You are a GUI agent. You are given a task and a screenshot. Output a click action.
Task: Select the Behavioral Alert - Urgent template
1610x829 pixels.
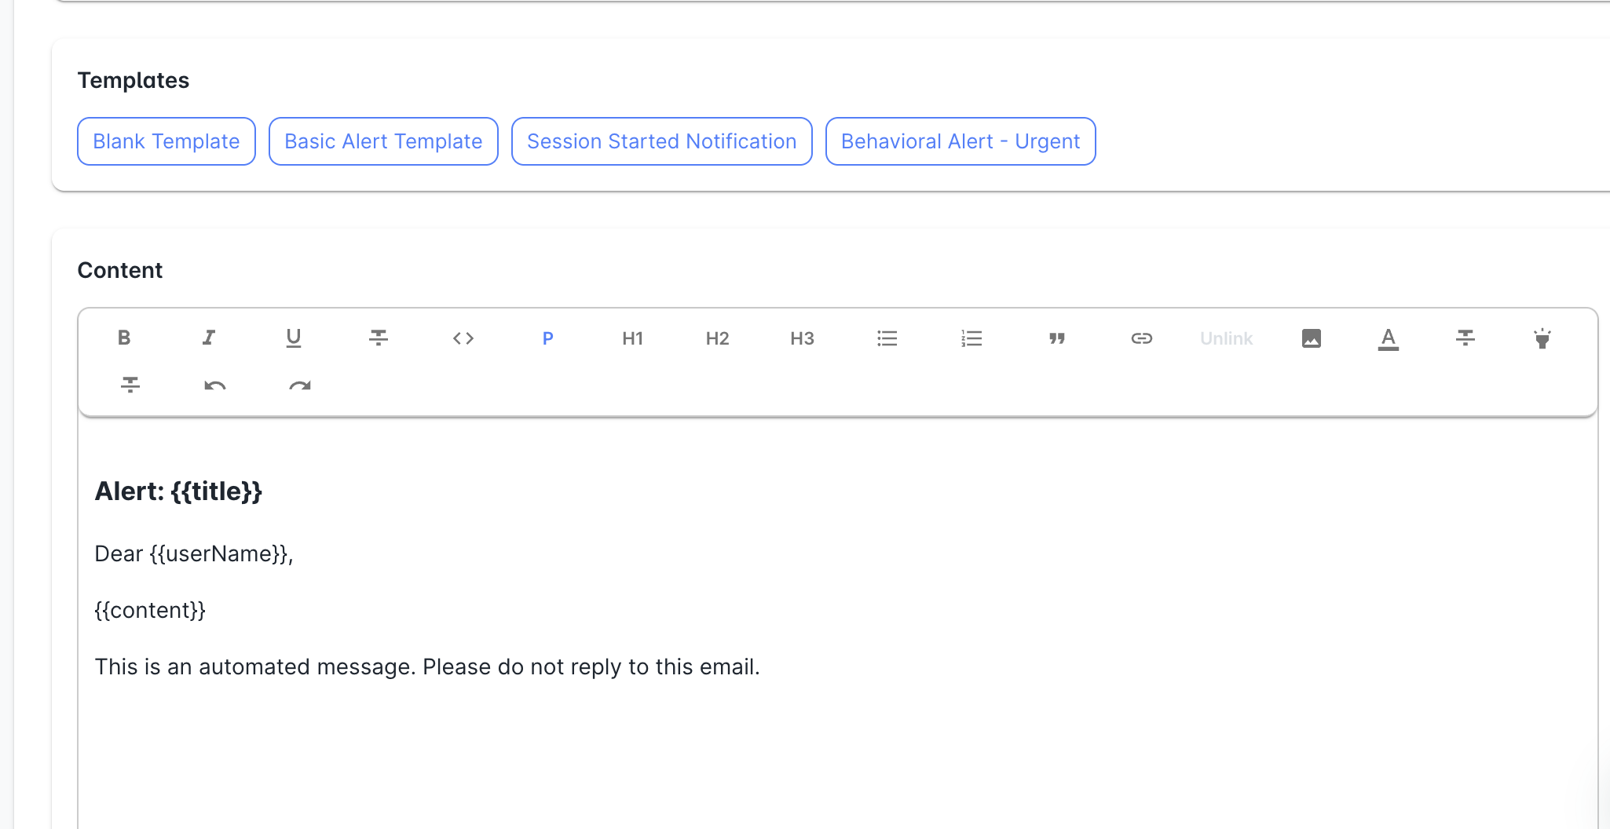pyautogui.click(x=961, y=141)
